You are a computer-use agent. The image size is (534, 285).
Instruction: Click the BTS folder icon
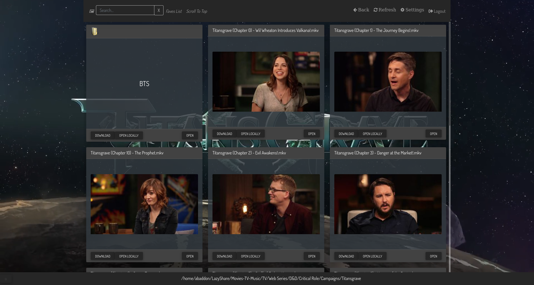click(95, 31)
